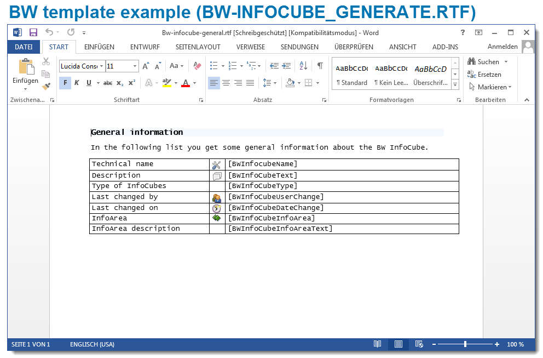
Task: Toggle italic K formatting
Action: (x=77, y=83)
